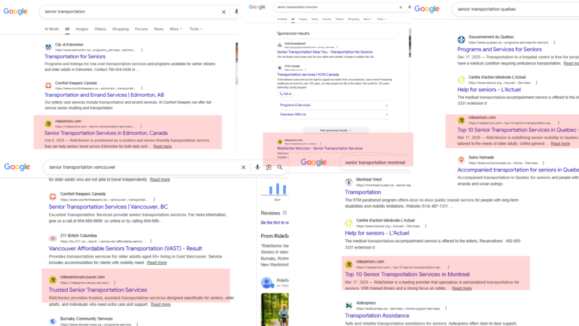Open Aidexpress 'Transportation Assistance' link
The width and height of the screenshot is (579, 326).
377,316
